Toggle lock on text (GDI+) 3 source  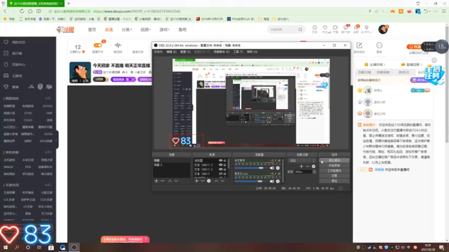click(225, 165)
